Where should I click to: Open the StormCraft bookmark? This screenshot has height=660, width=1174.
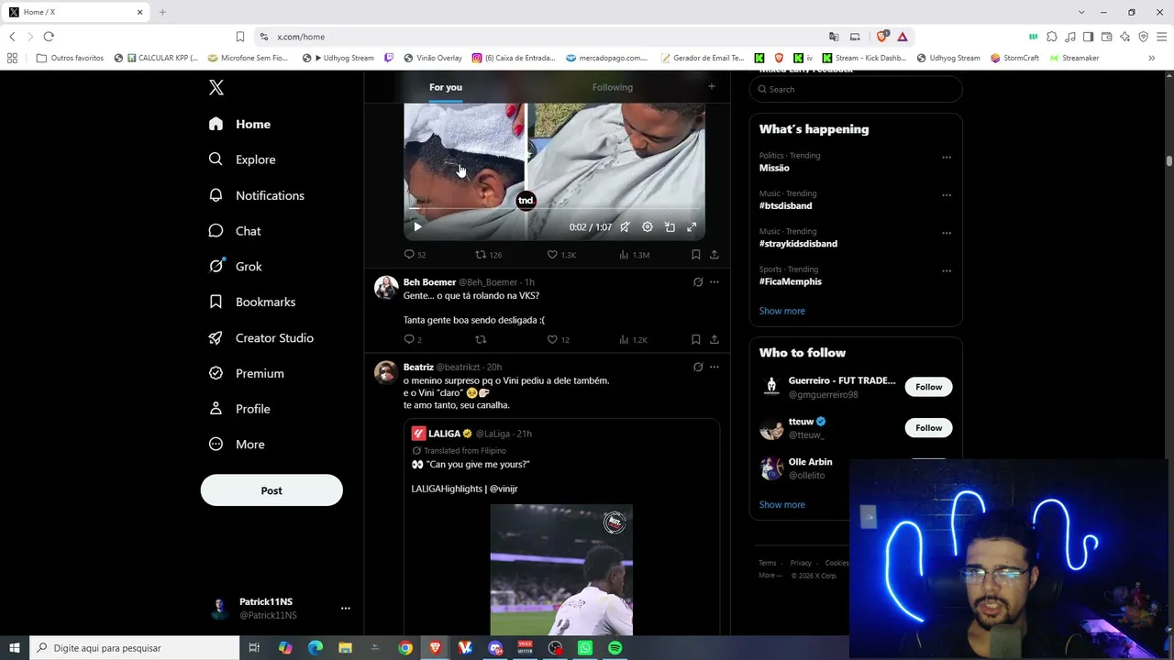pyautogui.click(x=1014, y=58)
